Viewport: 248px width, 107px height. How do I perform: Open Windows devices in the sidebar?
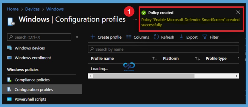(30, 48)
